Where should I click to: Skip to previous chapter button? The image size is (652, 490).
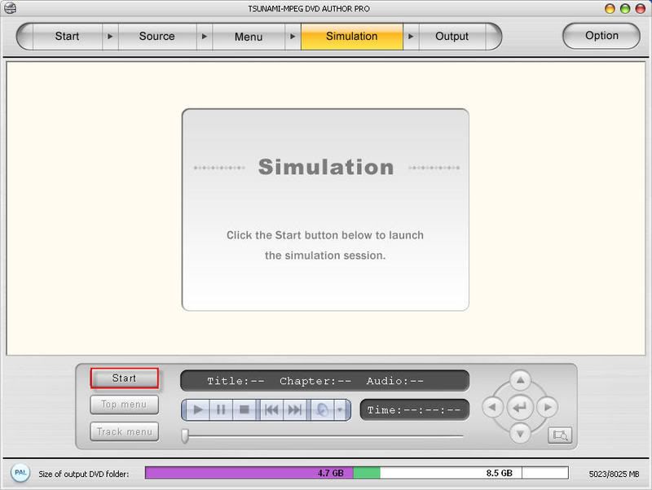coord(271,410)
